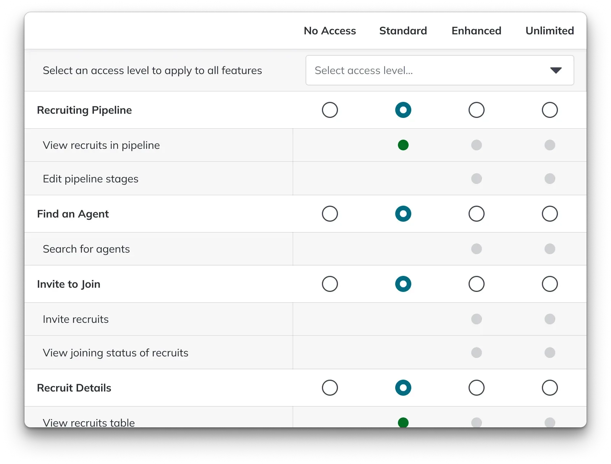Click the Edit pipeline stages row label
The height and width of the screenshot is (464, 611).
[x=91, y=179]
